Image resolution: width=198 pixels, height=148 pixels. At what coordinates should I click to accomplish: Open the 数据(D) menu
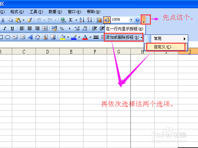pos(55,12)
